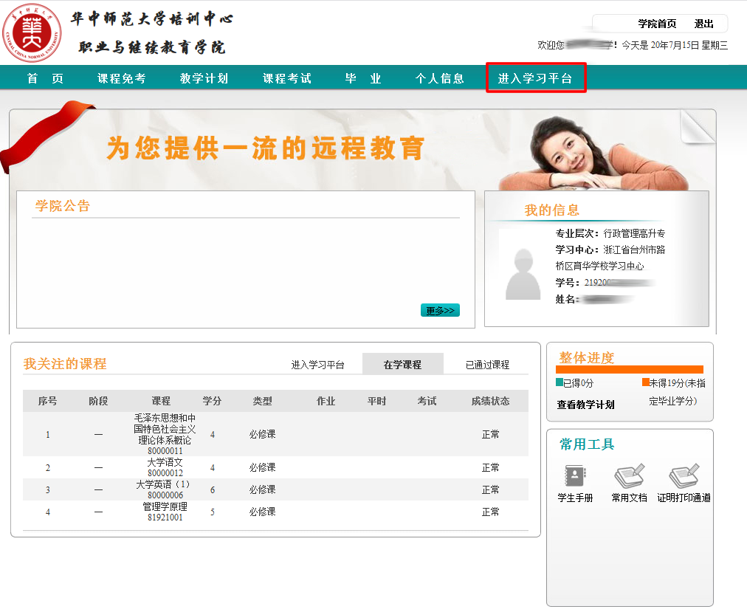The height and width of the screenshot is (612, 747).
Task: Click the 进入学习平台 tab above the course table
Action: pos(317,365)
